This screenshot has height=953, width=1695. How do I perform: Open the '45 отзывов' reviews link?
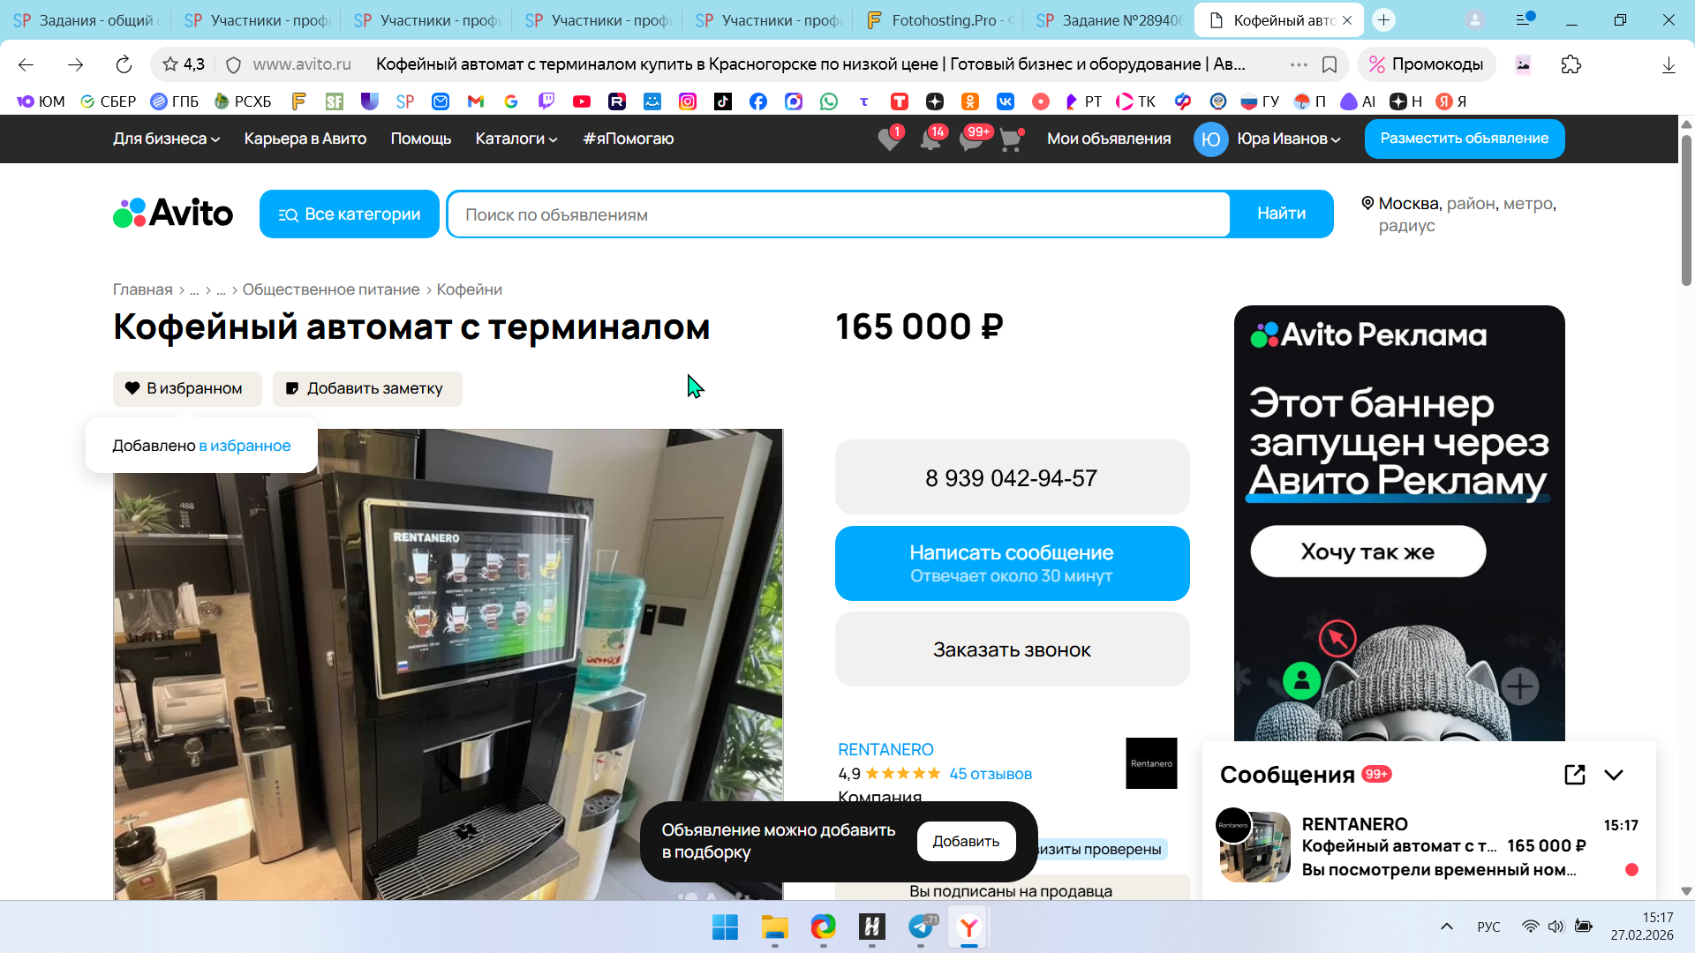pyautogui.click(x=990, y=774)
